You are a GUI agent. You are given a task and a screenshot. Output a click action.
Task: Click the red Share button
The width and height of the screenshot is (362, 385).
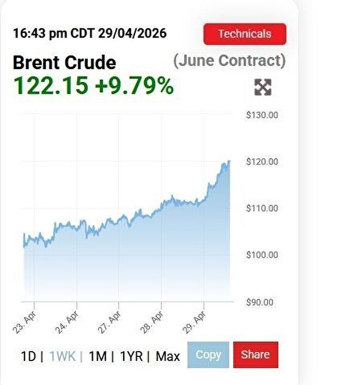(x=255, y=355)
